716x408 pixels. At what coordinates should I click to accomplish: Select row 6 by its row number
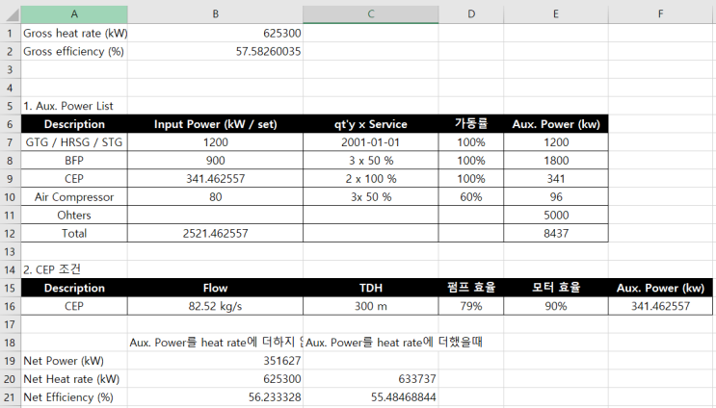9,124
